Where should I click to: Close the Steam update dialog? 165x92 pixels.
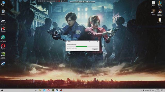97,41
